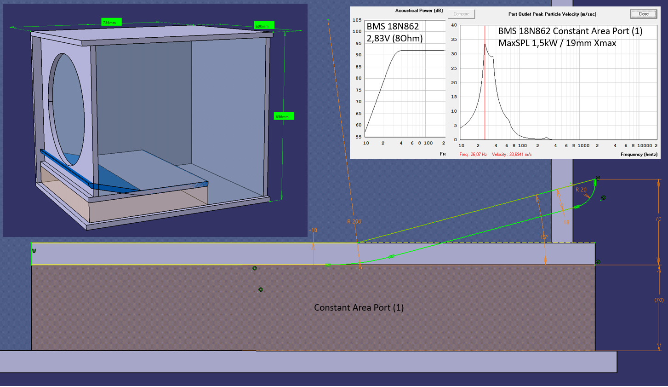668x387 pixels.
Task: Select the (70) reference dimension
Action: click(659, 300)
